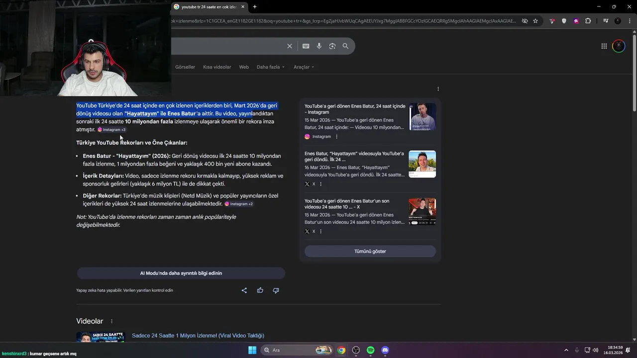The height and width of the screenshot is (358, 637).
Task: Open Spotify from the taskbar
Action: click(x=371, y=350)
